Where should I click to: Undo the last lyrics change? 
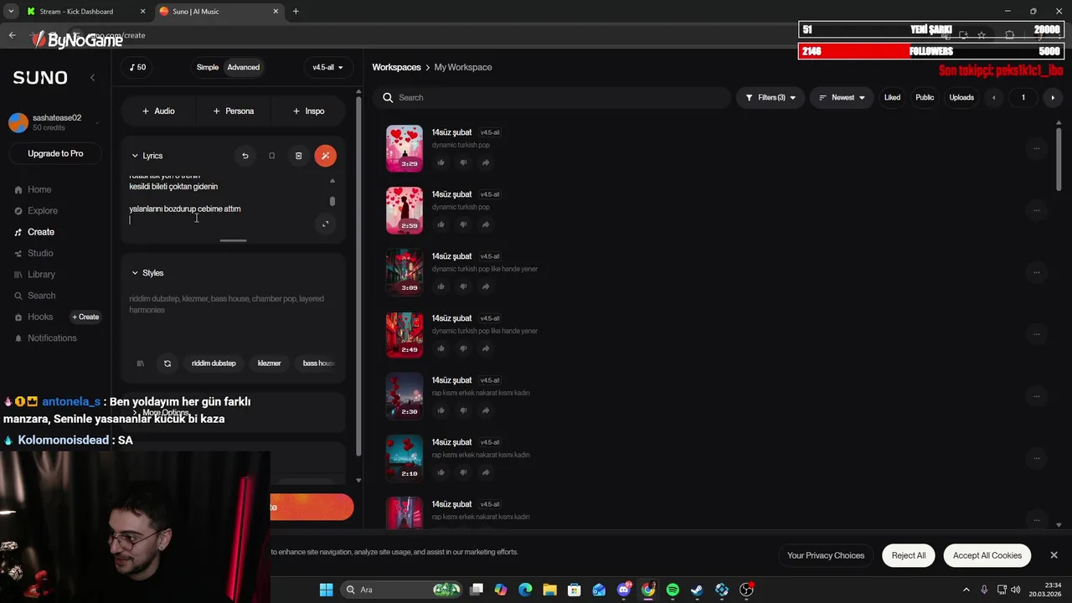(x=245, y=156)
